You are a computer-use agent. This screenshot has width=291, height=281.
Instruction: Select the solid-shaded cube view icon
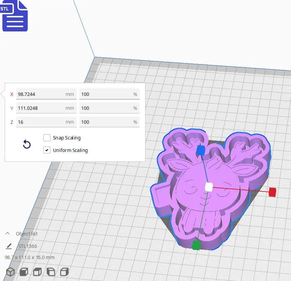point(23,271)
